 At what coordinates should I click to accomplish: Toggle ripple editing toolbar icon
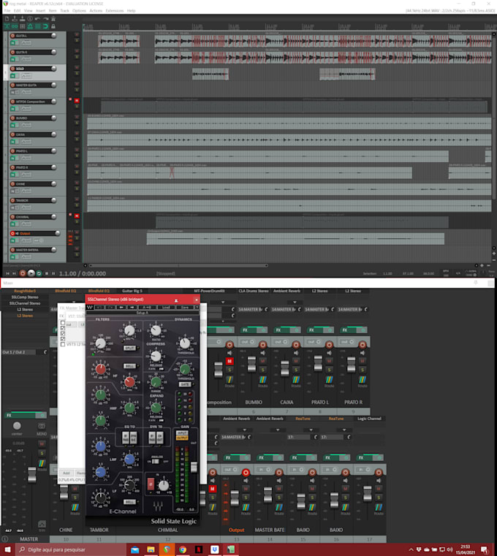coord(23,26)
